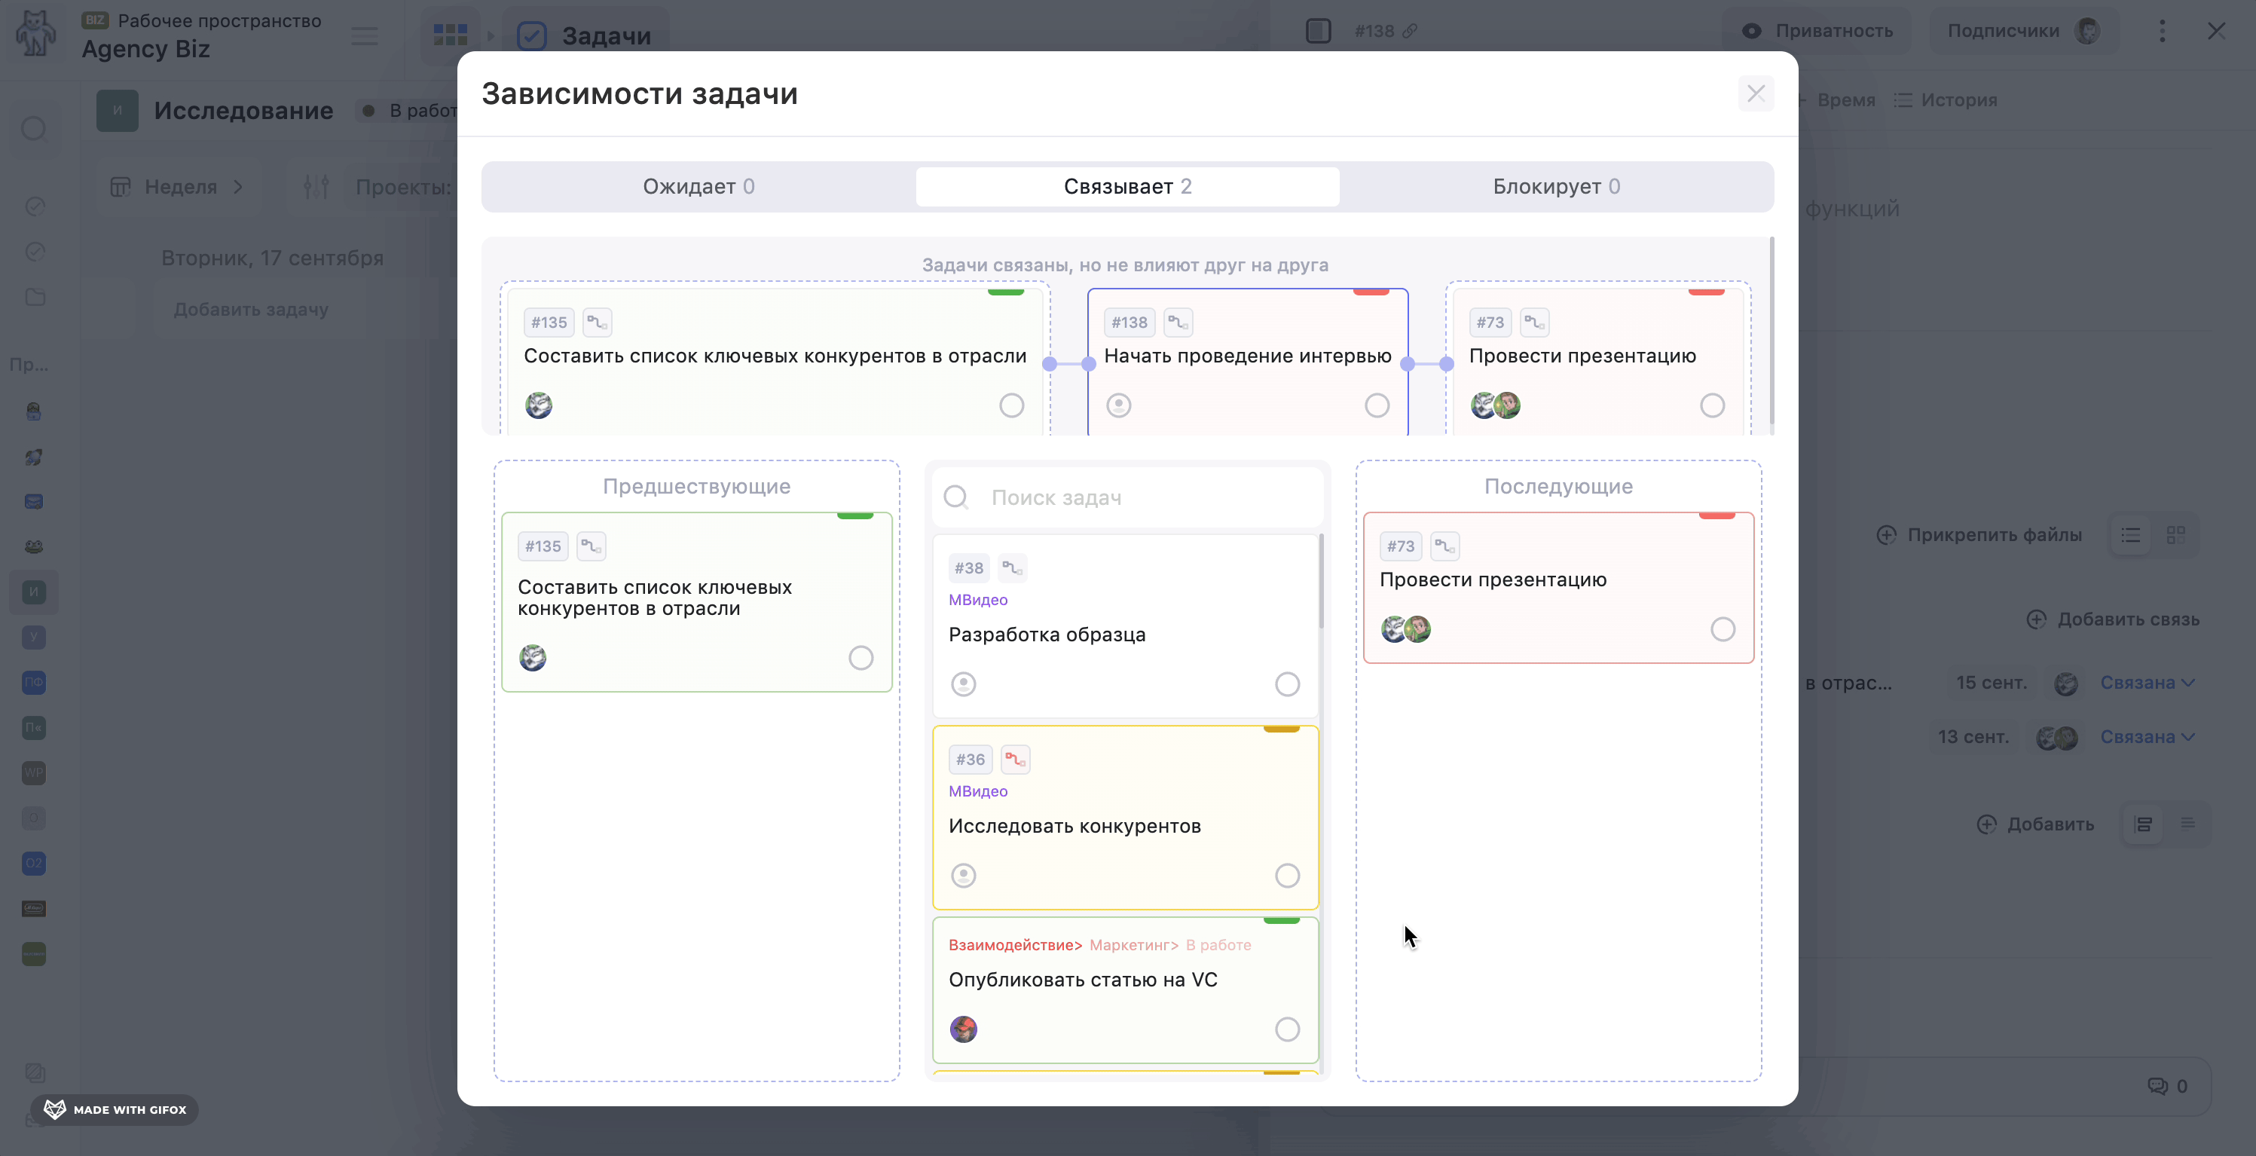
Task: Click unassigned assignee icon on Разработка образца
Action: point(963,684)
